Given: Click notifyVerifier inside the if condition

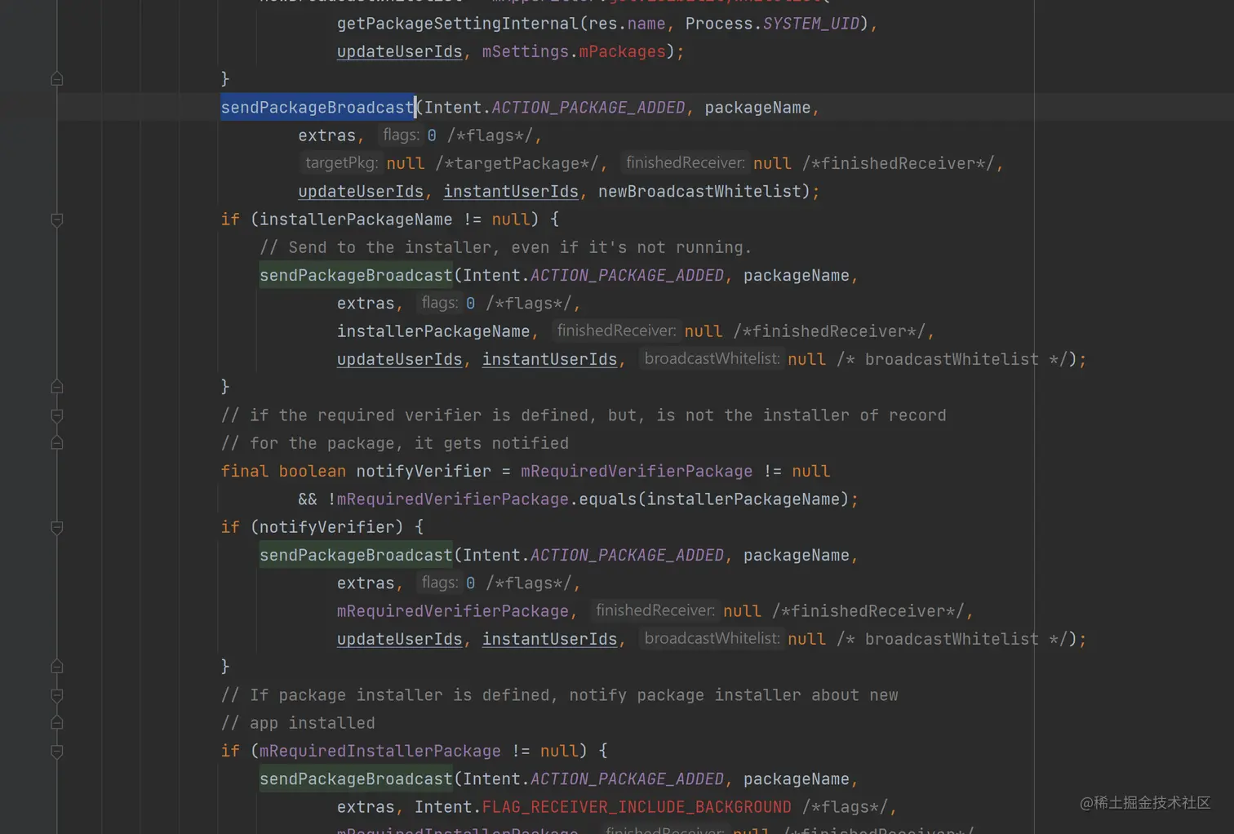Looking at the screenshot, I should [326, 526].
